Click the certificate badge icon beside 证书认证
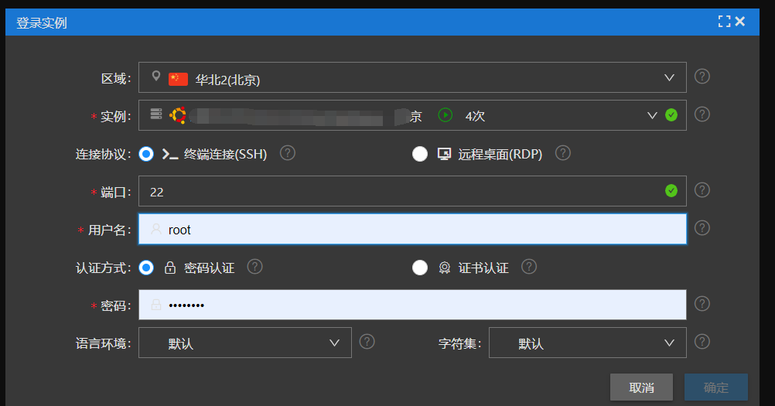 444,268
